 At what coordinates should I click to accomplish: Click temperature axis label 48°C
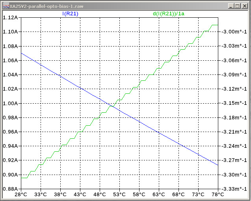[100, 195]
